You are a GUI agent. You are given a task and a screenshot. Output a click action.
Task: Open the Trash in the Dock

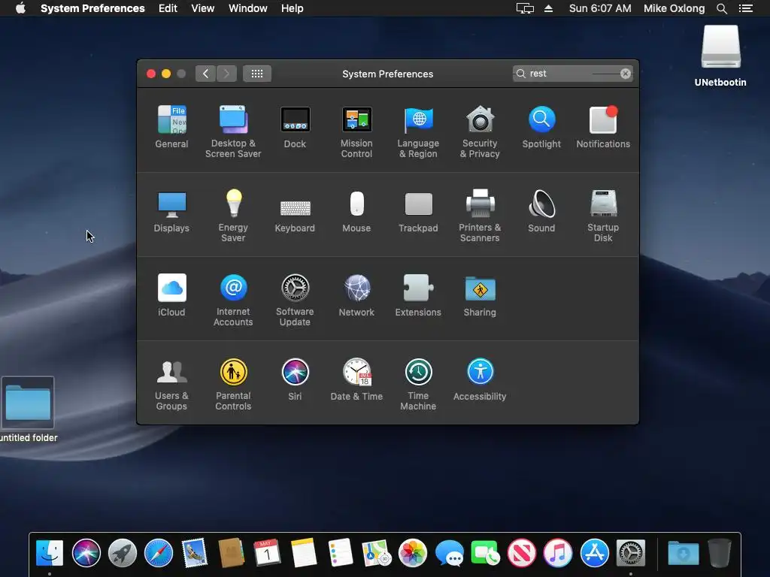pos(720,553)
